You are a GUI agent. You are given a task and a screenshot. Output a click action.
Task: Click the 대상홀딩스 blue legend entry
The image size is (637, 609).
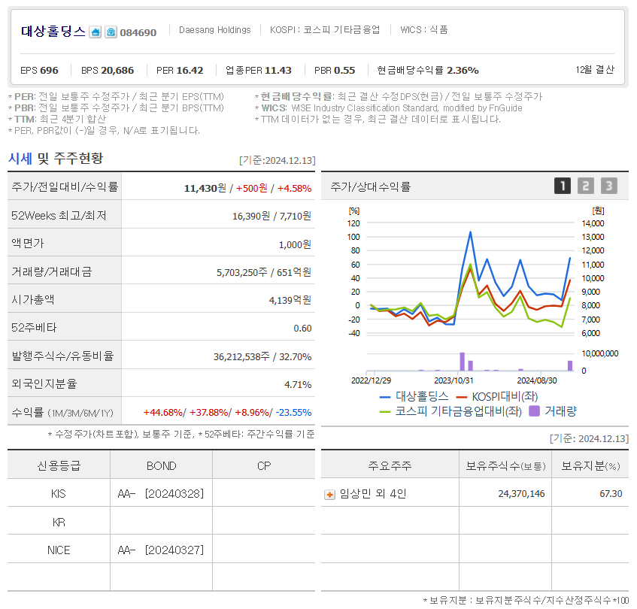[x=414, y=396]
